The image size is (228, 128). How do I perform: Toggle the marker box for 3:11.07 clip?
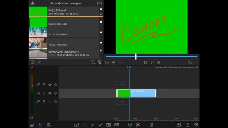coord(101,32)
